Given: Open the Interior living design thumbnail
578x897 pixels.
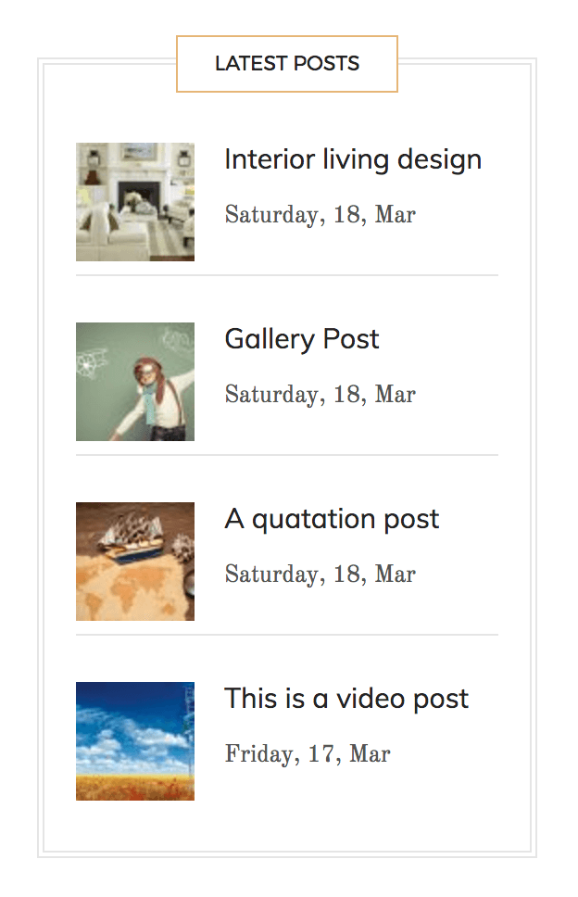Looking at the screenshot, I should click(135, 201).
